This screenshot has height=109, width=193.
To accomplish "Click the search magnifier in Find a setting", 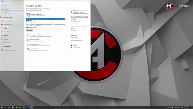I will tap(22, 9).
